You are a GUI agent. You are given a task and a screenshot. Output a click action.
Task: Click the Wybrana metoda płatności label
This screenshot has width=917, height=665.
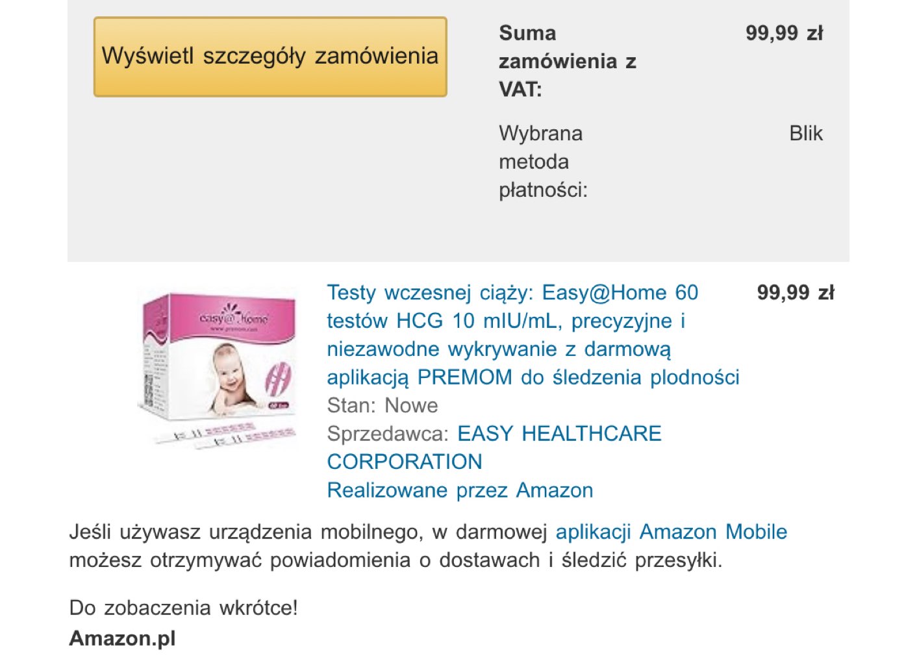tap(543, 162)
